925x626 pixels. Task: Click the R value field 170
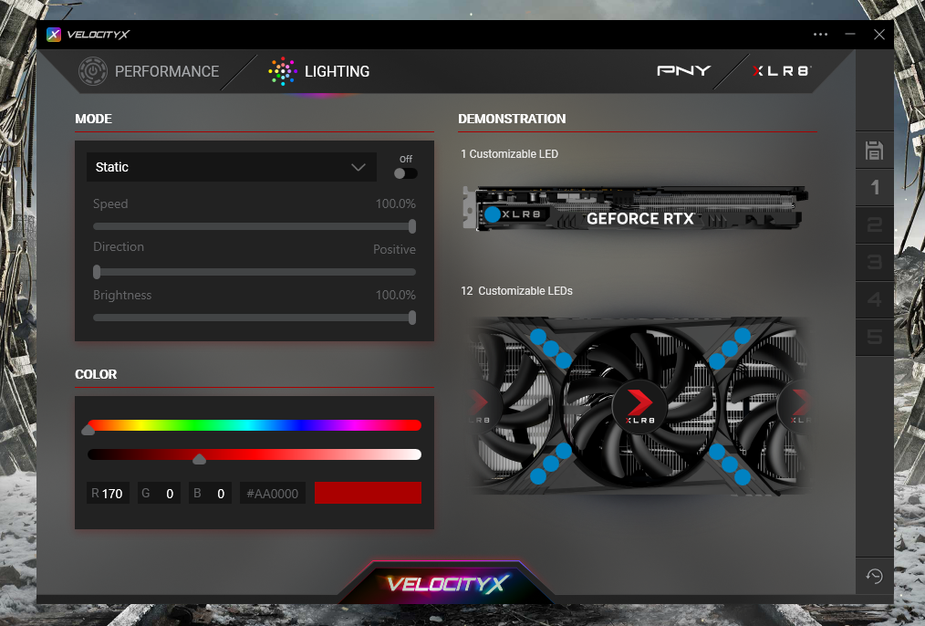point(108,494)
